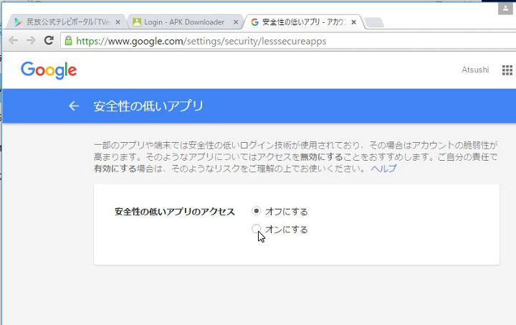The width and height of the screenshot is (516, 325).
Task: Click the Atsushi account name
Action: coord(475,70)
